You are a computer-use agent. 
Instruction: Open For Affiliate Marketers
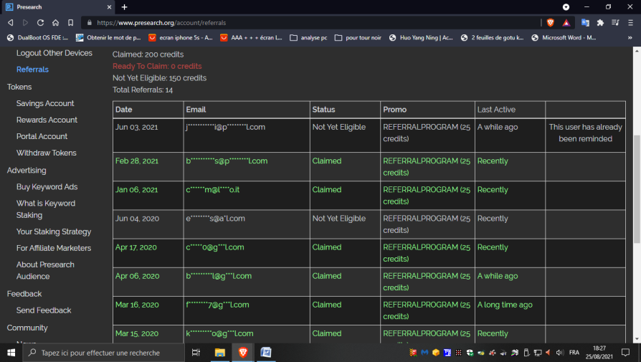point(54,248)
